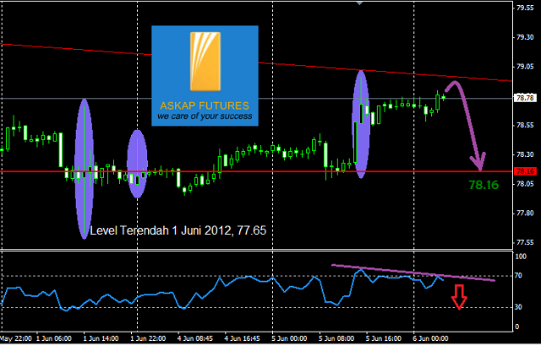Click the 6 Jun 00:00 time axis label
This screenshot has height=346, width=541.
(430, 338)
